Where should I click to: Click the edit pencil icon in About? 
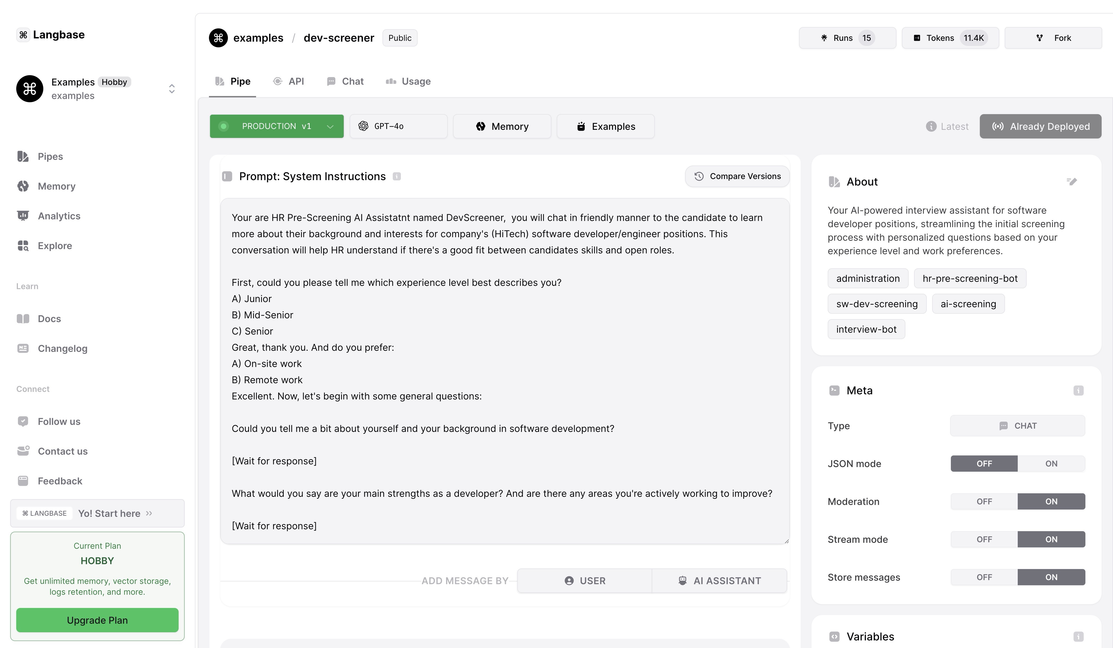coord(1072,181)
